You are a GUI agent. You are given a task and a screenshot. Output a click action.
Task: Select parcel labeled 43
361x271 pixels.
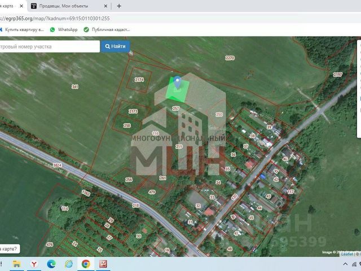click(x=268, y=196)
